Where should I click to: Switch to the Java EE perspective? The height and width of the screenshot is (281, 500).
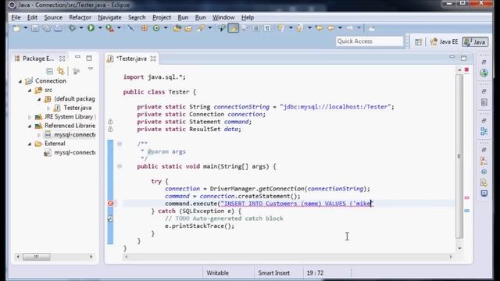click(x=445, y=41)
